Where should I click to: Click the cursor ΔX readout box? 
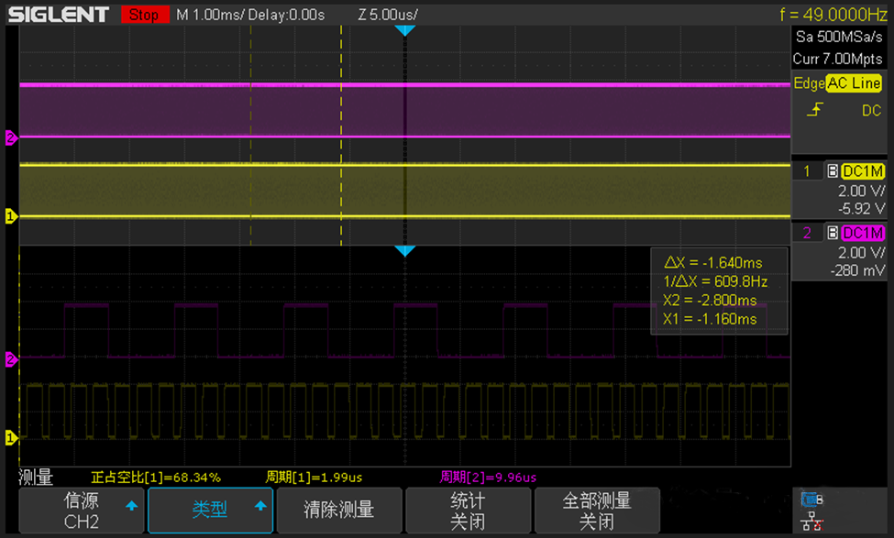click(719, 290)
